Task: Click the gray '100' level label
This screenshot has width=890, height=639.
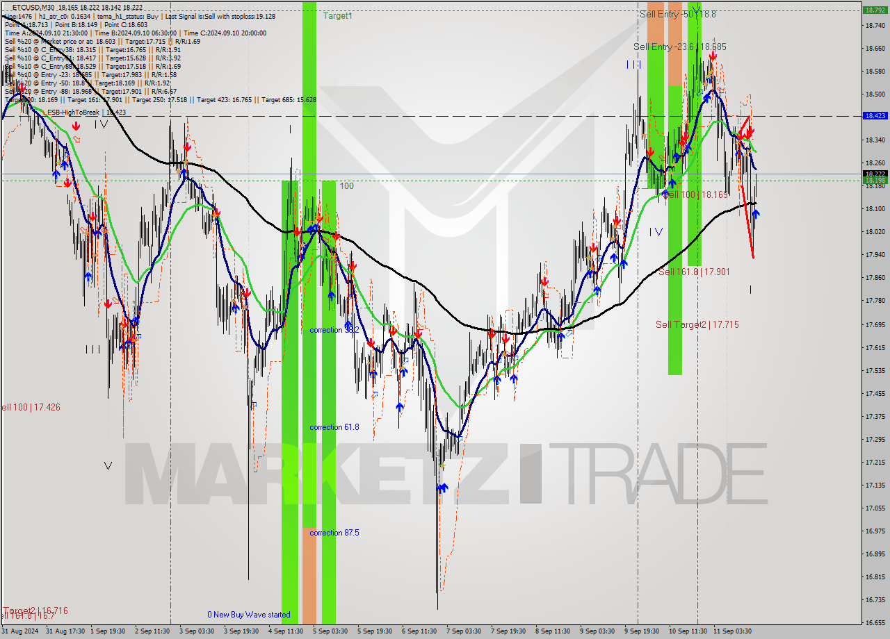Action: (x=347, y=186)
